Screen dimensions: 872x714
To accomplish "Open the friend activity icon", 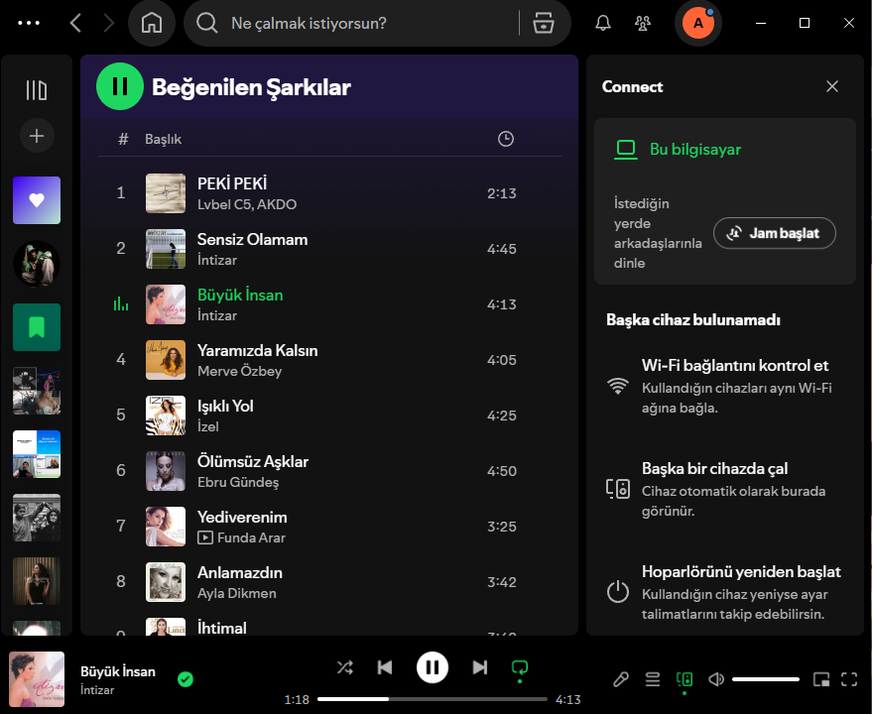I will pyautogui.click(x=643, y=23).
